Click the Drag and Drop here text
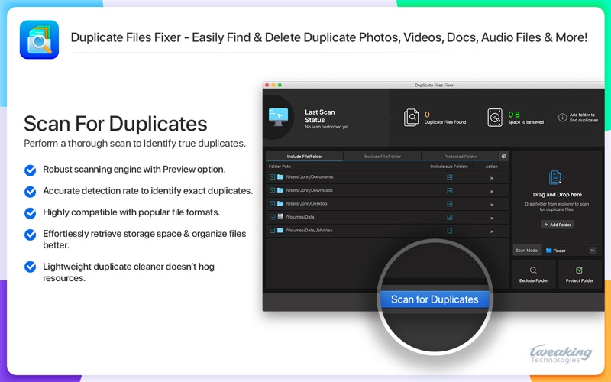 coord(558,195)
